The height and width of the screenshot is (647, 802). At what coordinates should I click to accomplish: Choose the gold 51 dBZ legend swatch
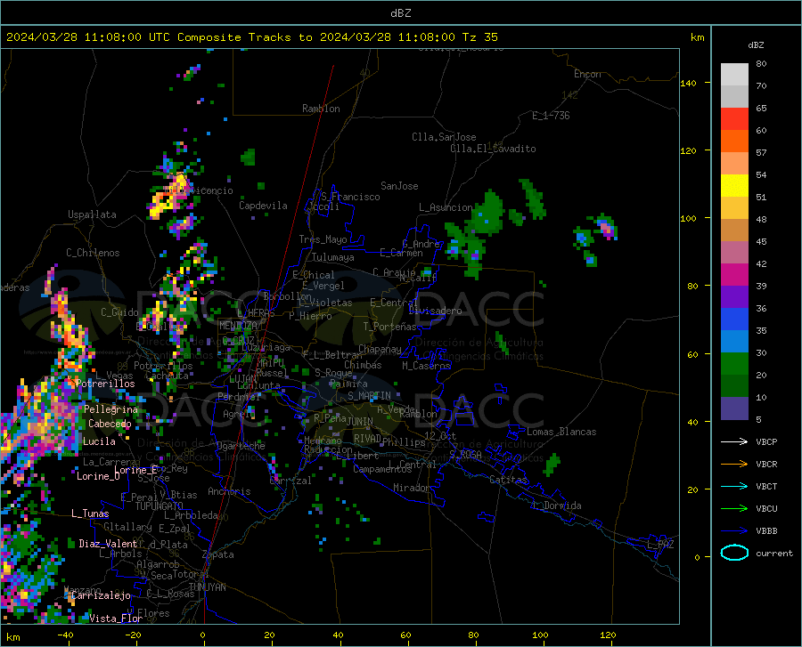point(734,208)
